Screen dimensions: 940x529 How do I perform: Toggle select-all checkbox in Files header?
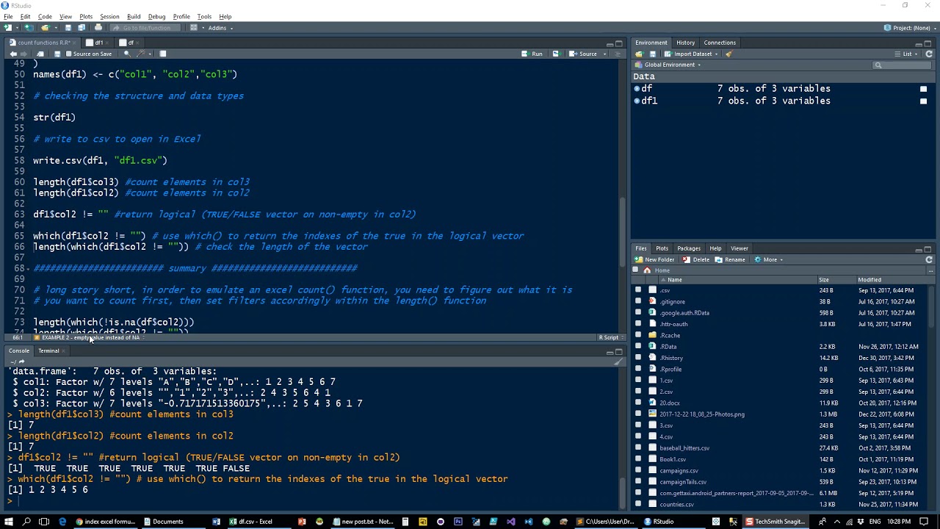pos(636,270)
